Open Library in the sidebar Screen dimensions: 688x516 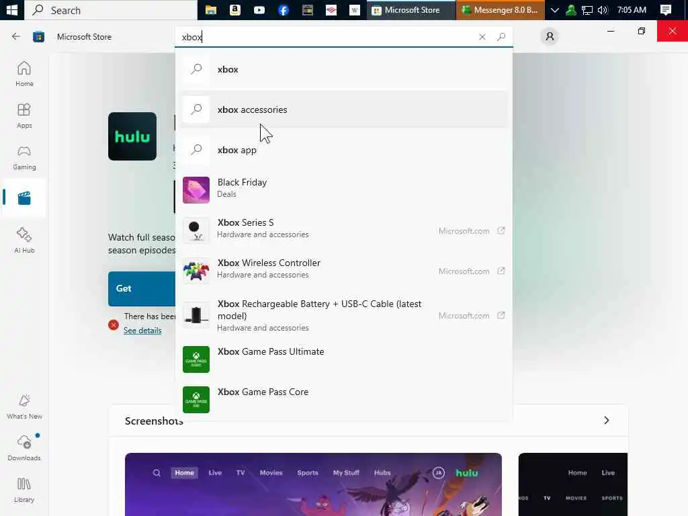coord(24,490)
